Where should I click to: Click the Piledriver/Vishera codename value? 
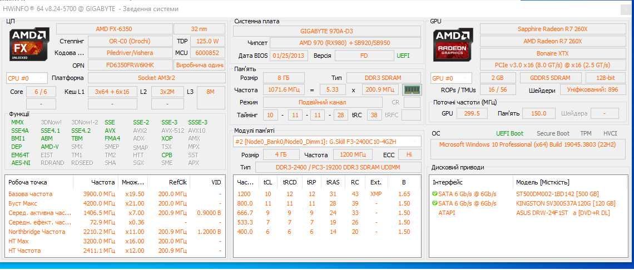click(130, 53)
